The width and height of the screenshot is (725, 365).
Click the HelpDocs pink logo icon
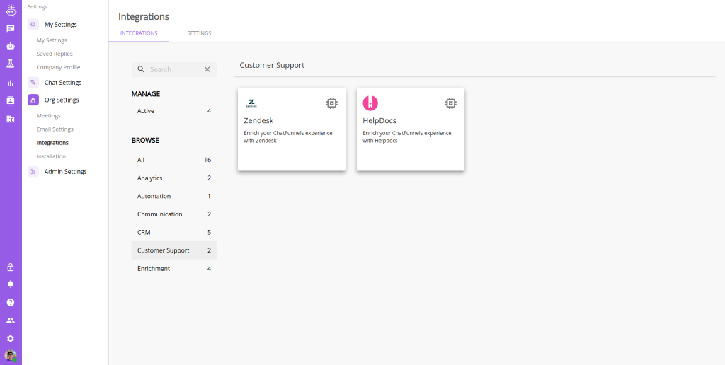(x=370, y=103)
